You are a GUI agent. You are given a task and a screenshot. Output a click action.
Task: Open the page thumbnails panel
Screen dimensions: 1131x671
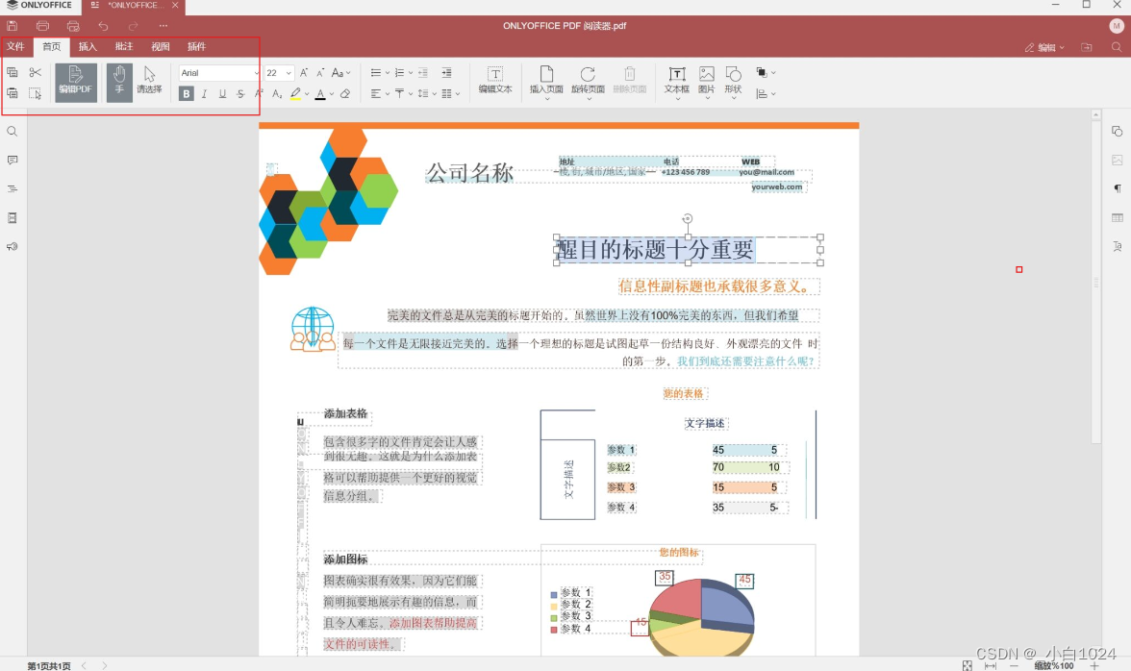click(x=13, y=217)
